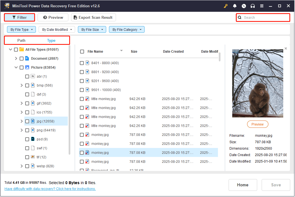Collapse the Picture (83854) tree node
Image resolution: width=295 pixels, height=197 pixels.
click(16, 67)
